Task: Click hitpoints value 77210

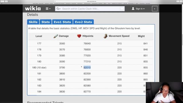Action: click(87, 62)
